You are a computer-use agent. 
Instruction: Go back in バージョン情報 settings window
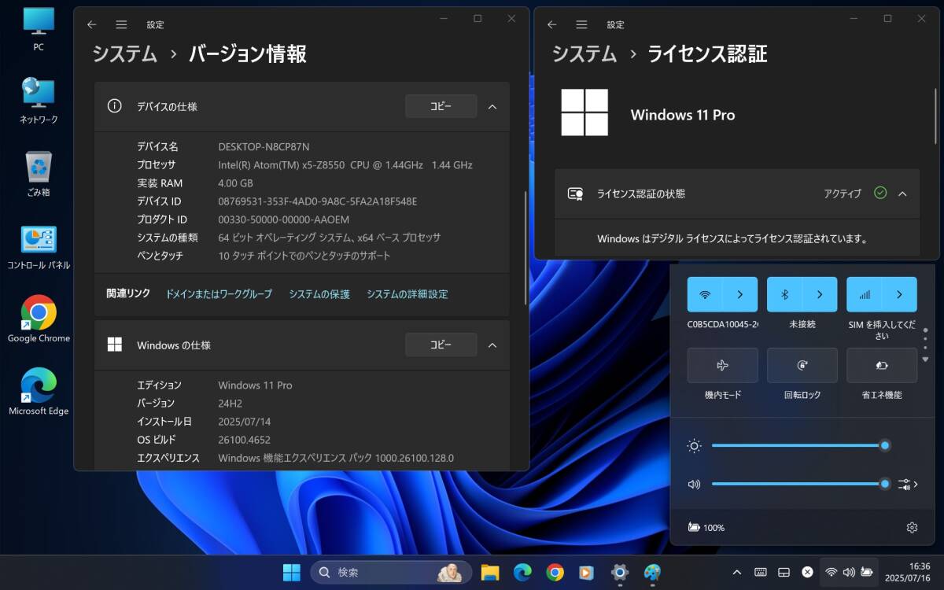click(x=92, y=24)
